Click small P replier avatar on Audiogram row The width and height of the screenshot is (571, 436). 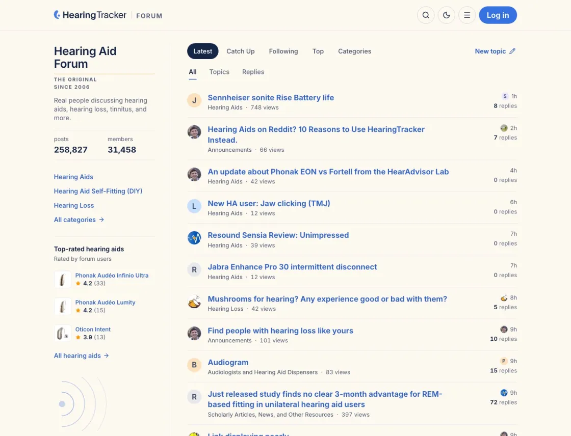[x=504, y=361]
